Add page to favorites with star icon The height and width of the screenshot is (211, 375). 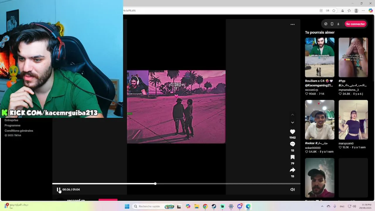(334, 11)
